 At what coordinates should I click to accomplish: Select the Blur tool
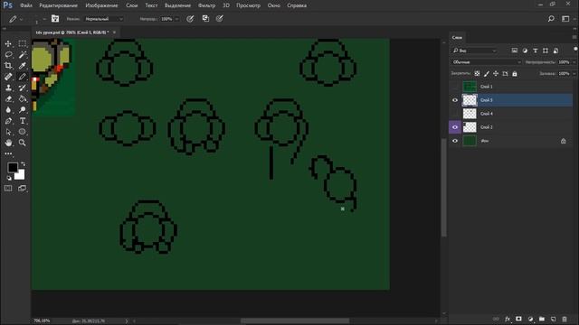[x=8, y=110]
